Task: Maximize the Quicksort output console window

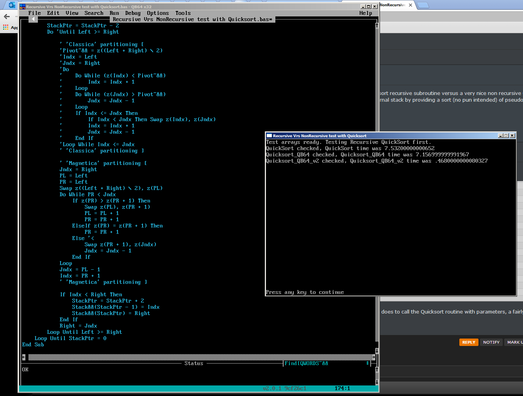Action: click(506, 136)
